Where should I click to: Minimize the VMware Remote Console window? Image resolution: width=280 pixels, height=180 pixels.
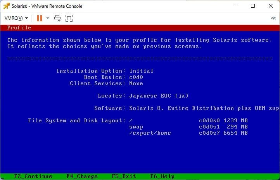click(x=235, y=6)
